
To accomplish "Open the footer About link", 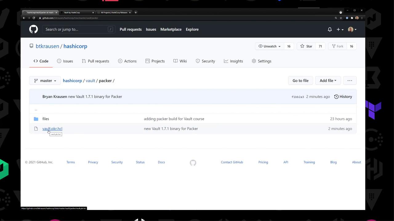I will (356, 162).
